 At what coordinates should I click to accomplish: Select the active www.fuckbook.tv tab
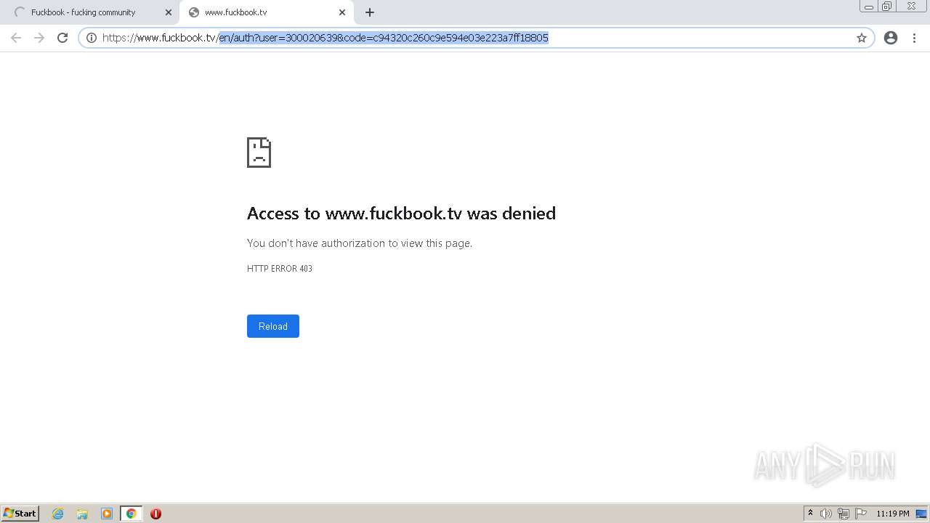coord(267,12)
